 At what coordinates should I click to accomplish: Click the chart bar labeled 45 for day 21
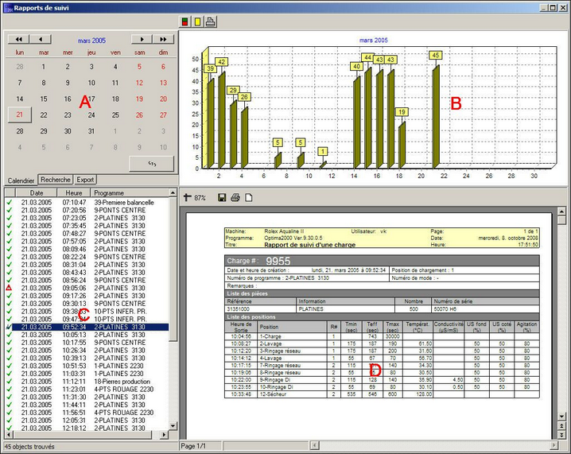(x=436, y=117)
